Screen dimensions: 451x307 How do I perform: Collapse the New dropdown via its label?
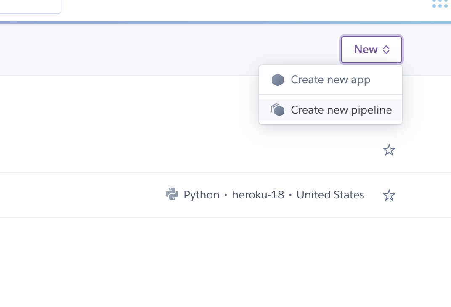[x=366, y=50]
